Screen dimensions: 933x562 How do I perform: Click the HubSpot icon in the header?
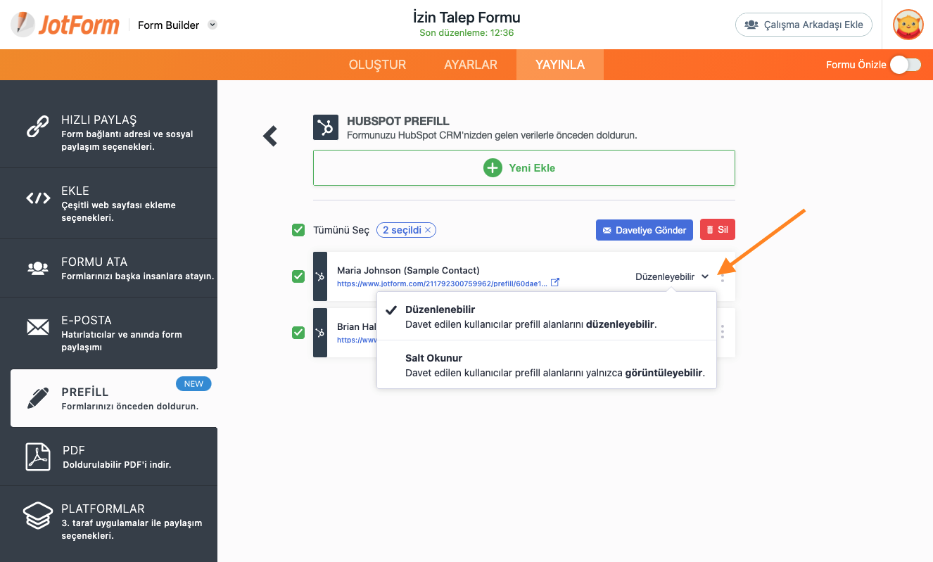tap(326, 127)
